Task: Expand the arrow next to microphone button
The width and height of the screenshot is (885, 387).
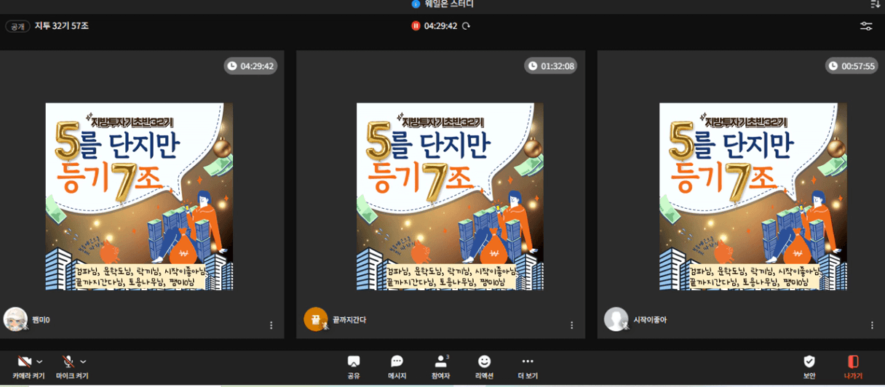Action: (83, 362)
